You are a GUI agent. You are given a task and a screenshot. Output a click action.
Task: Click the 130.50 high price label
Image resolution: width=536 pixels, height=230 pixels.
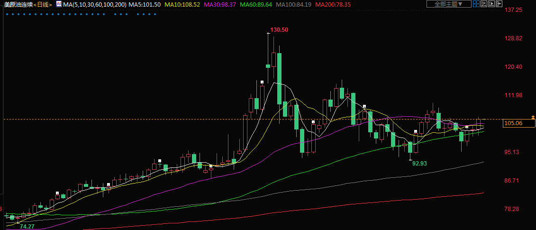pos(279,30)
